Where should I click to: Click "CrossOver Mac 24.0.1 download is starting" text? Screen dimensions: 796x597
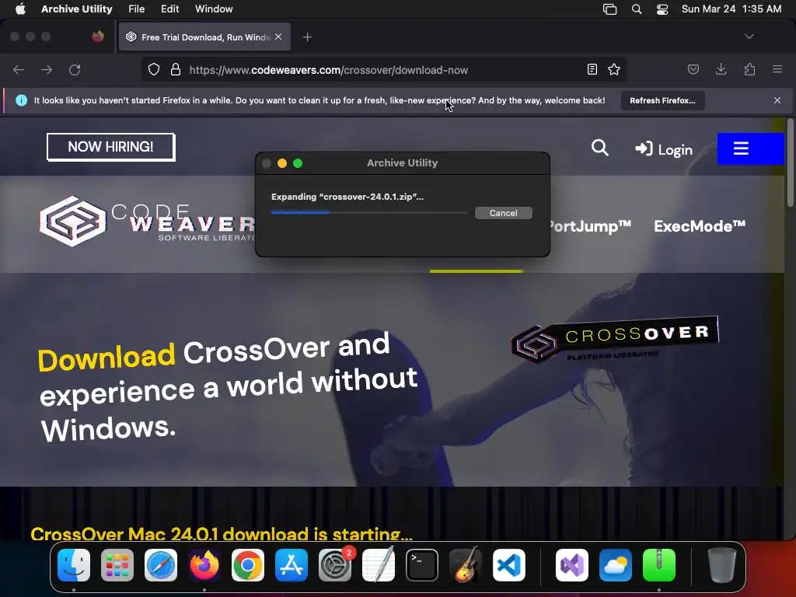point(222,534)
